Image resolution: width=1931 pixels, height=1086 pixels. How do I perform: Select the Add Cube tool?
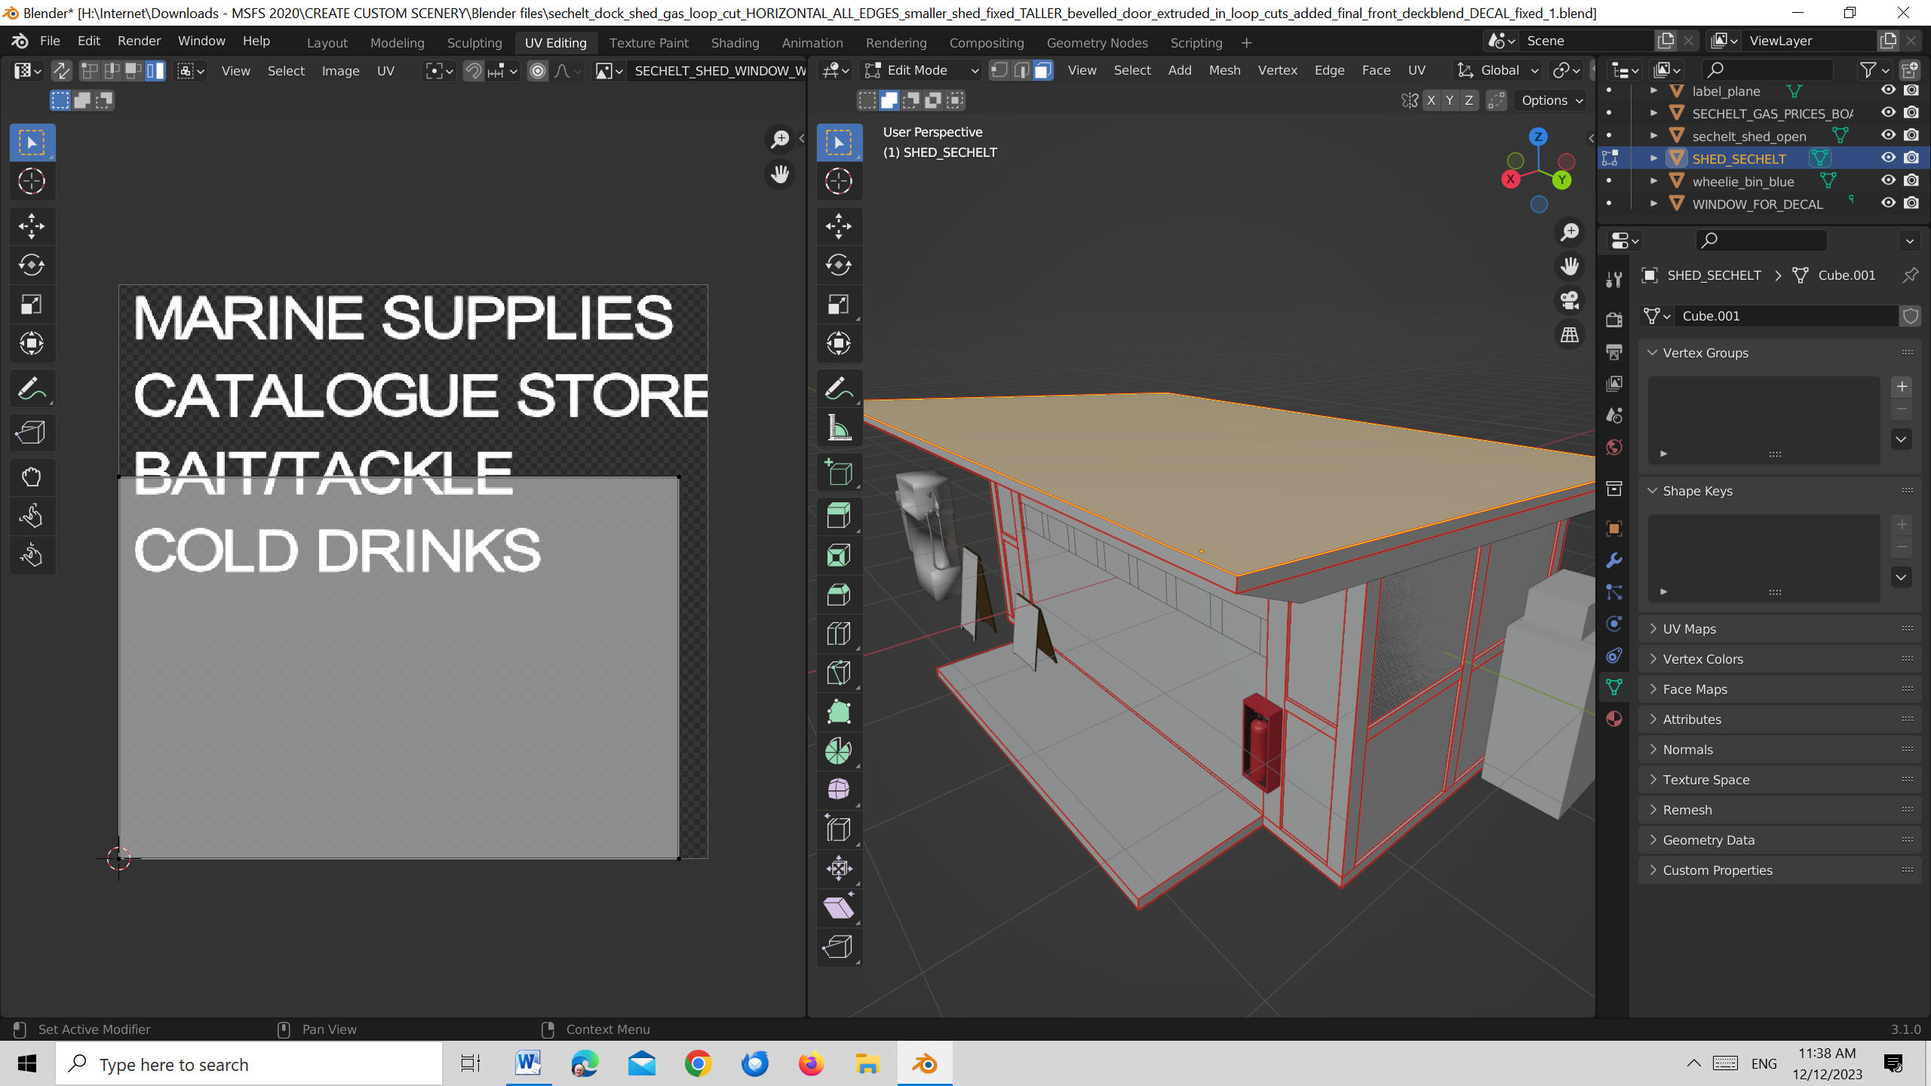click(x=839, y=472)
